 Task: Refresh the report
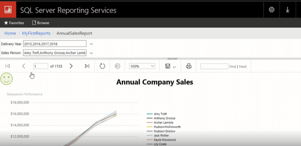coord(102,66)
